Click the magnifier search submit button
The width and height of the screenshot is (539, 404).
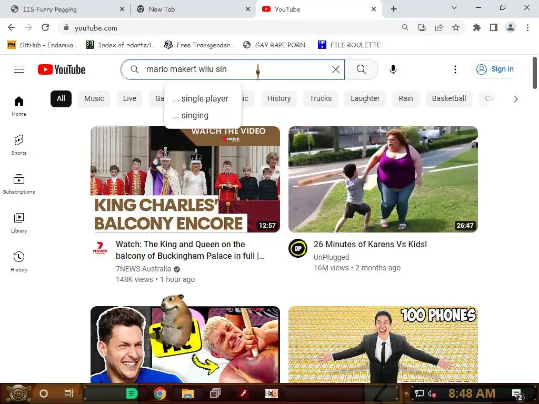pos(361,69)
